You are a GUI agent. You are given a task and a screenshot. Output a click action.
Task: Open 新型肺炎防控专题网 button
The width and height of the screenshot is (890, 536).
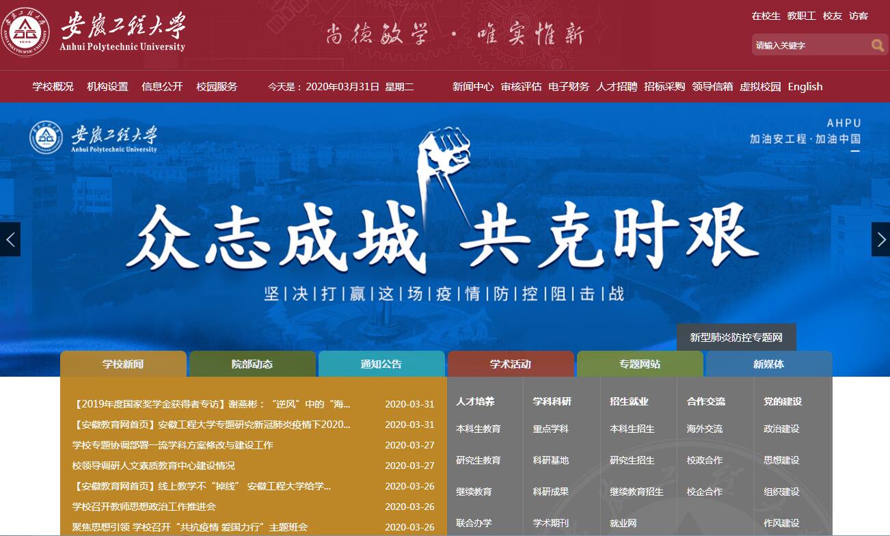point(736,337)
